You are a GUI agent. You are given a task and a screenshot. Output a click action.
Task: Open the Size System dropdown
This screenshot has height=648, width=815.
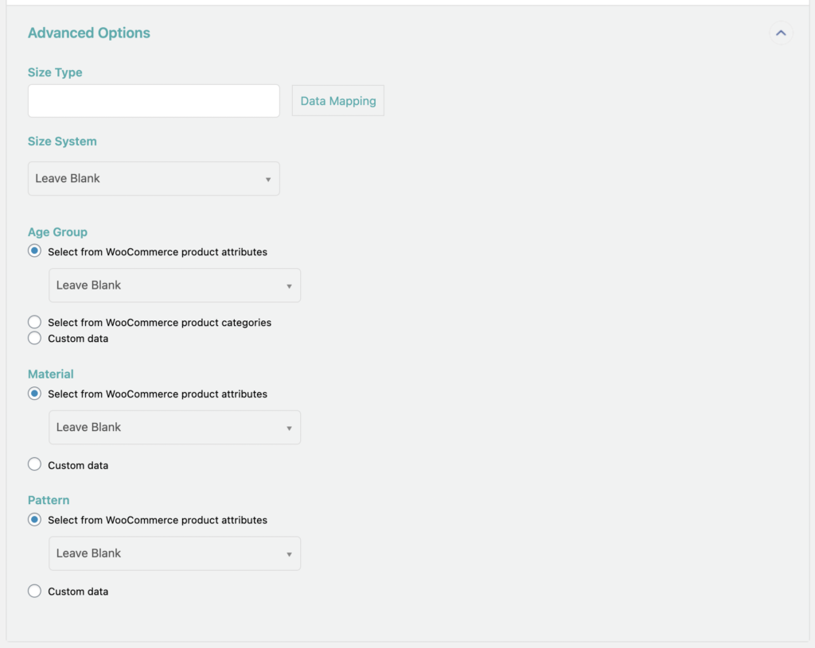tap(154, 178)
